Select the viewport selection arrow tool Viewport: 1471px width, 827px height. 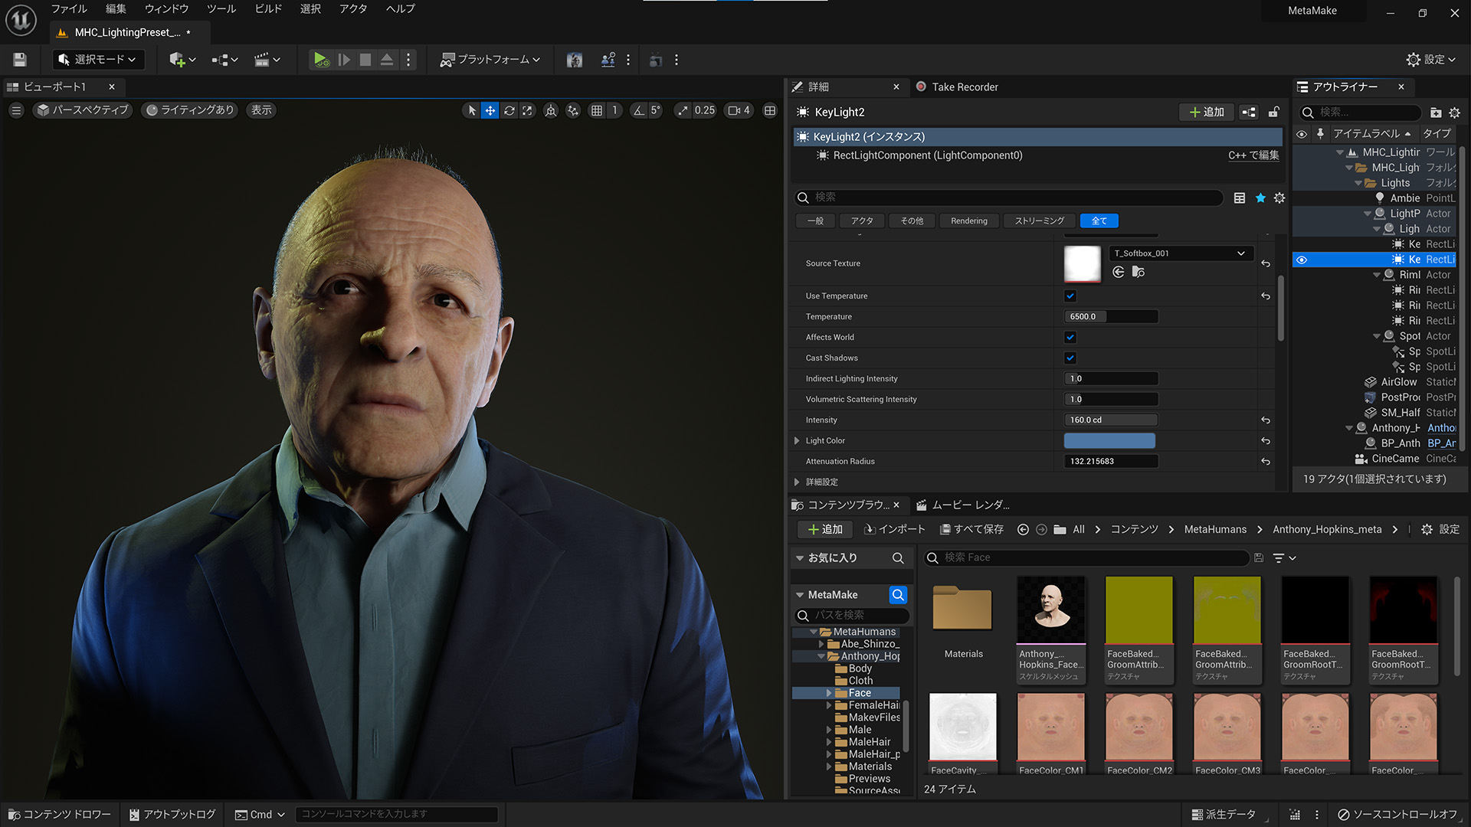pyautogui.click(x=472, y=110)
